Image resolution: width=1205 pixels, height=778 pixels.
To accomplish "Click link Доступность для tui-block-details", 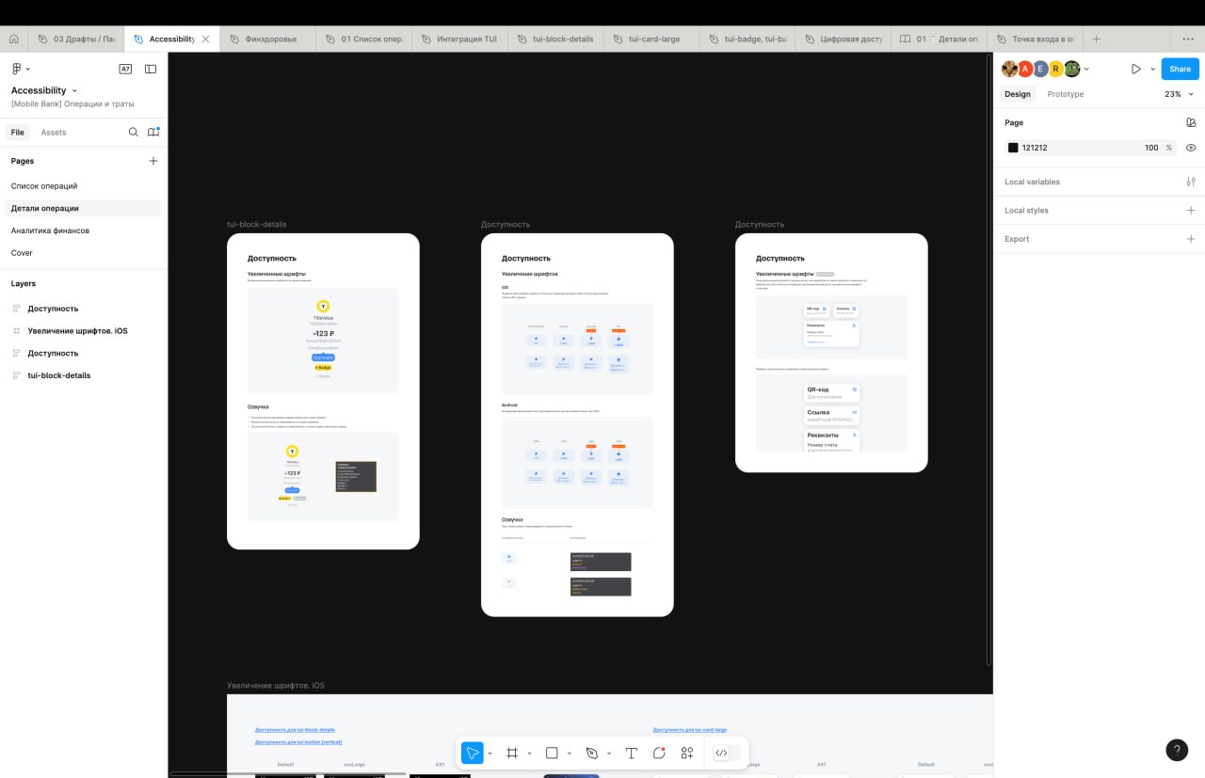I will (295, 730).
